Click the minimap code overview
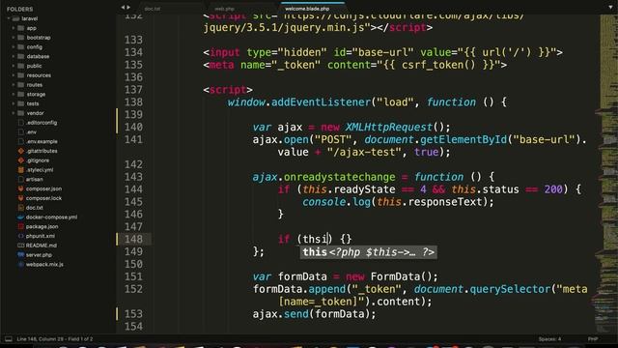This screenshot has height=348, width=618. click(x=608, y=174)
